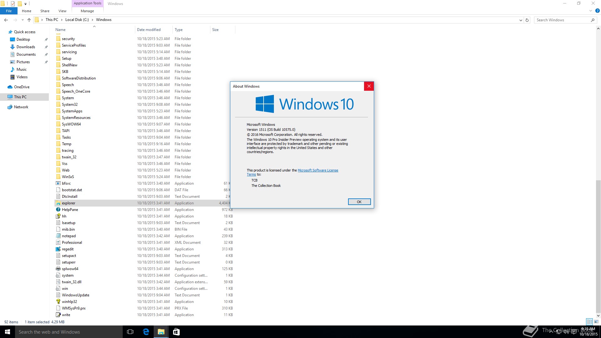Screen dimensions: 601x338
Task: Open the Manage ribbon tab
Action: (x=87, y=11)
